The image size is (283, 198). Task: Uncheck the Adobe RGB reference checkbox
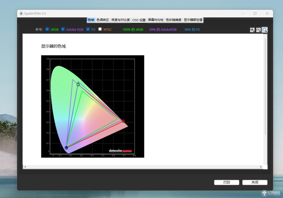click(x=63, y=29)
